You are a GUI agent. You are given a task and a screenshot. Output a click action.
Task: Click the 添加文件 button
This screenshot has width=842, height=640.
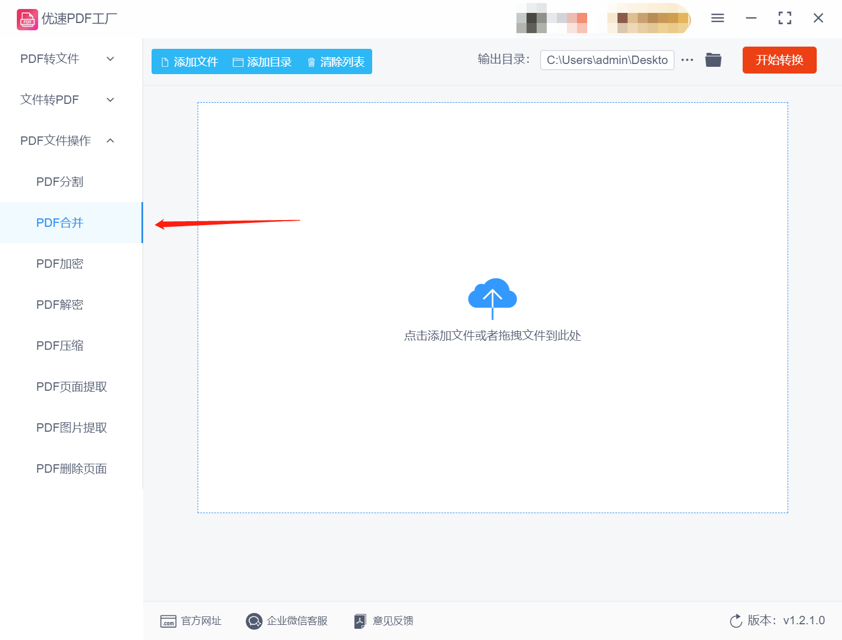tap(189, 62)
